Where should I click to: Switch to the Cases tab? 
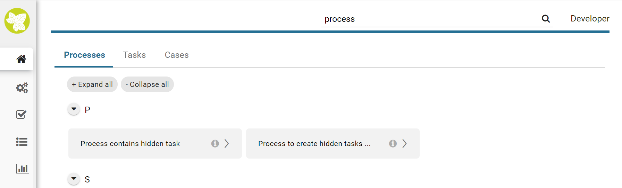click(x=177, y=55)
